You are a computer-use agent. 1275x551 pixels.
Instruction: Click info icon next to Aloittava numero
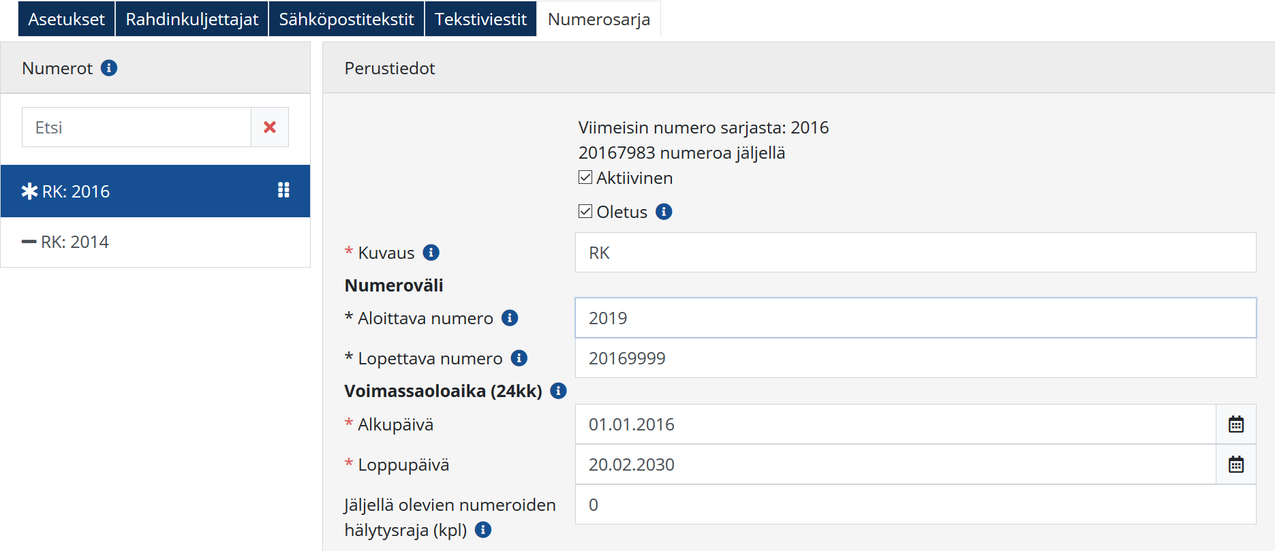510,318
